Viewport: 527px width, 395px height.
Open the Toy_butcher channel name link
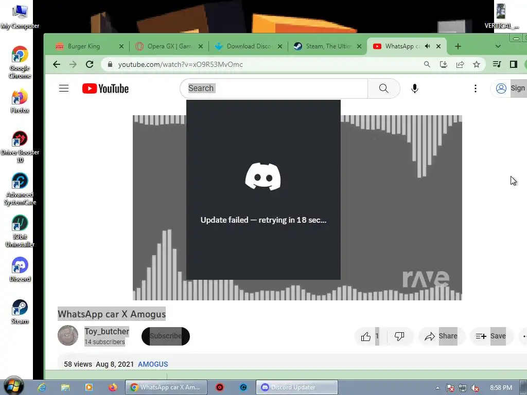[x=107, y=331]
